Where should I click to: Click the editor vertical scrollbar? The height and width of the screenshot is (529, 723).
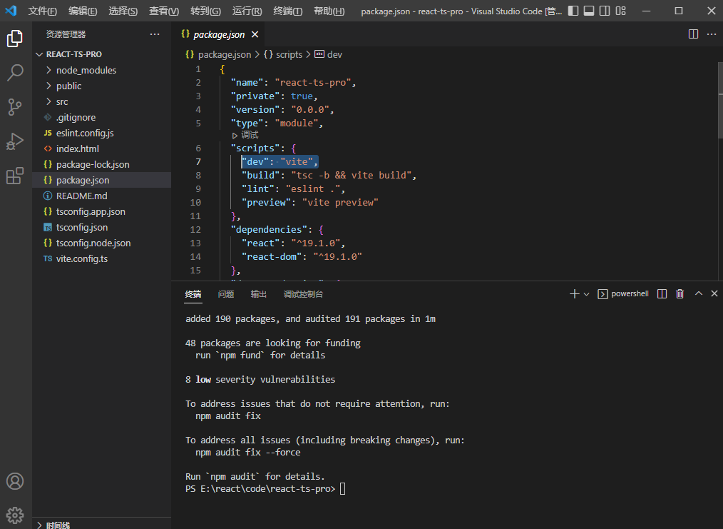719,100
